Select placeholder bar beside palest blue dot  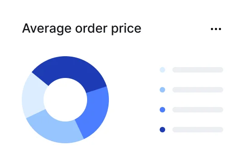tap(198, 70)
